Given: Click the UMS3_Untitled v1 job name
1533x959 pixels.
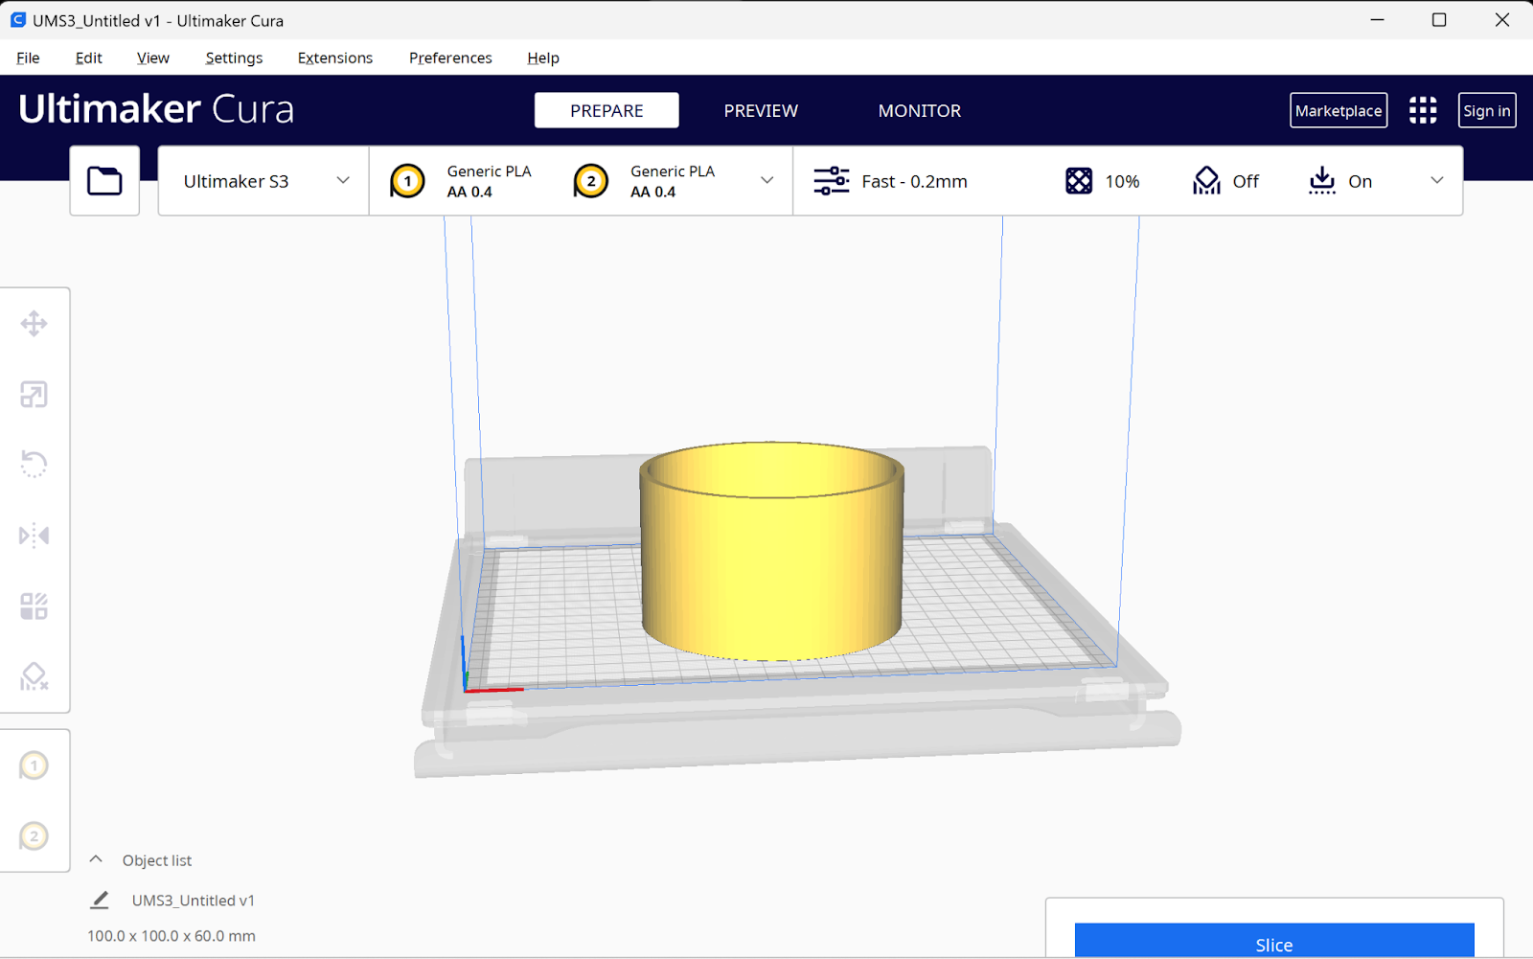Looking at the screenshot, I should point(194,901).
